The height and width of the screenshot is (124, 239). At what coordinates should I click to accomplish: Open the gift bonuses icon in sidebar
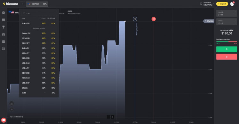click(3, 34)
